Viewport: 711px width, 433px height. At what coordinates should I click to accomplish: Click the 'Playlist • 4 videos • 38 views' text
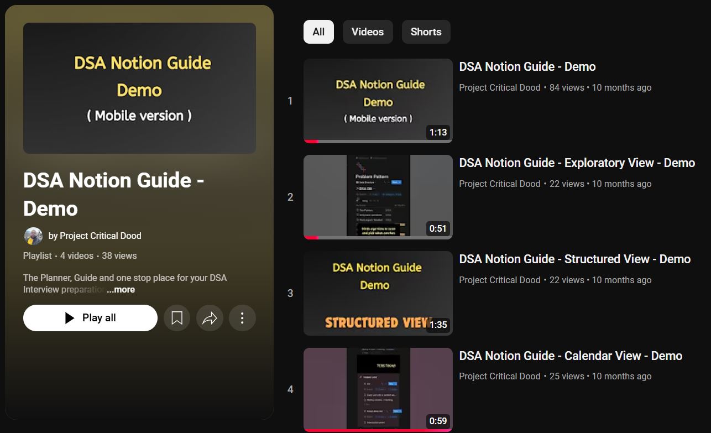(80, 256)
